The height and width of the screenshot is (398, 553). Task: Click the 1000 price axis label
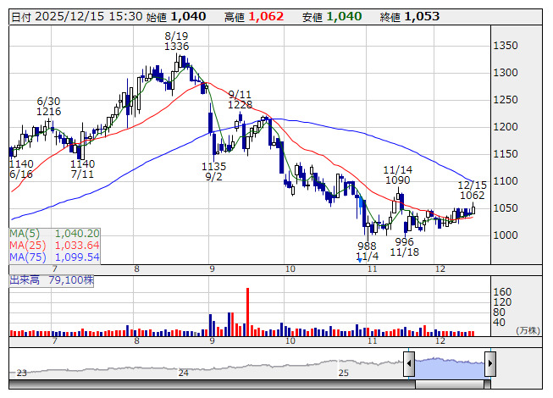point(506,235)
